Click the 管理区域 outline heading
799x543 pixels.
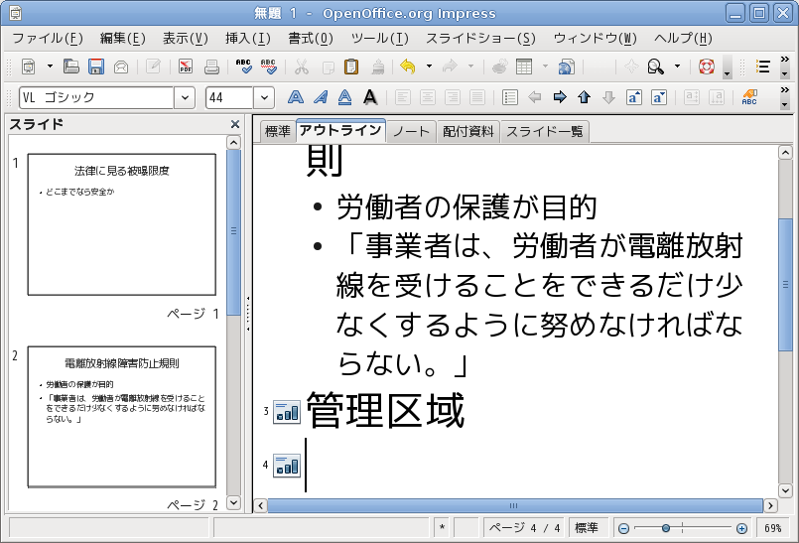coord(385,410)
